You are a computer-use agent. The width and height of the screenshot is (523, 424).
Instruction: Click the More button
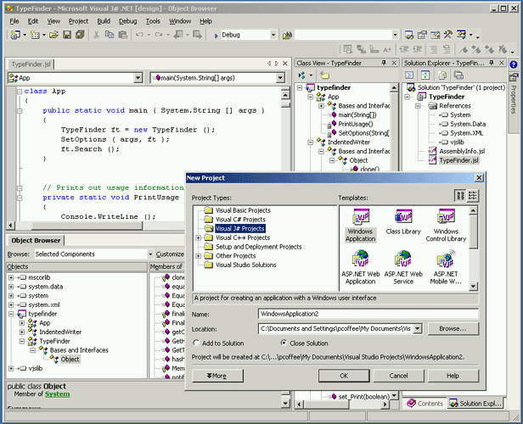click(x=217, y=376)
